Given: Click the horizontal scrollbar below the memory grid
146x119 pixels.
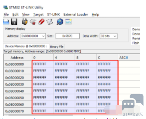Looking at the screenshot, I should [40, 115].
